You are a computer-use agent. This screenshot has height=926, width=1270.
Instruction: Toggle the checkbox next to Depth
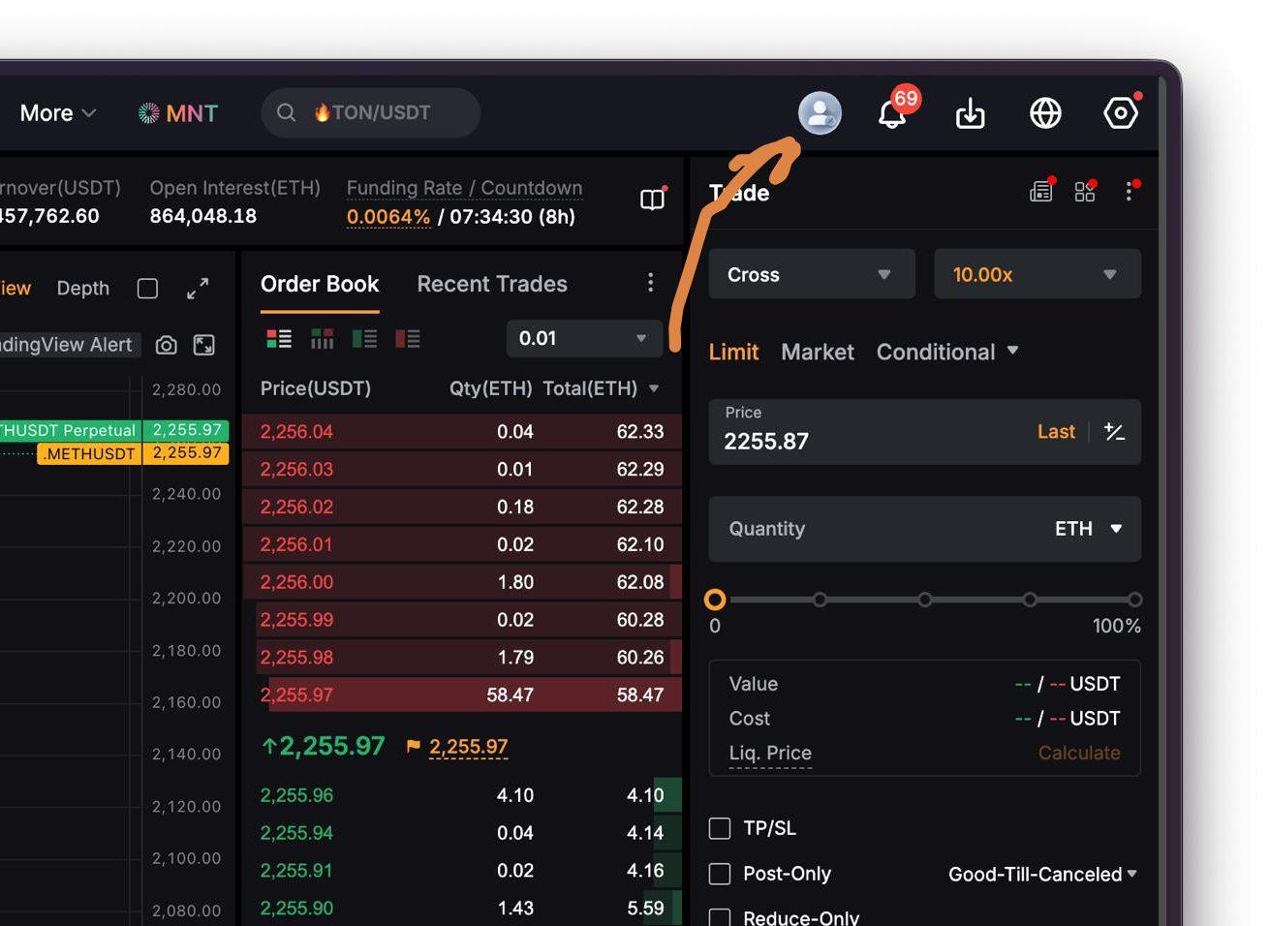pos(147,289)
